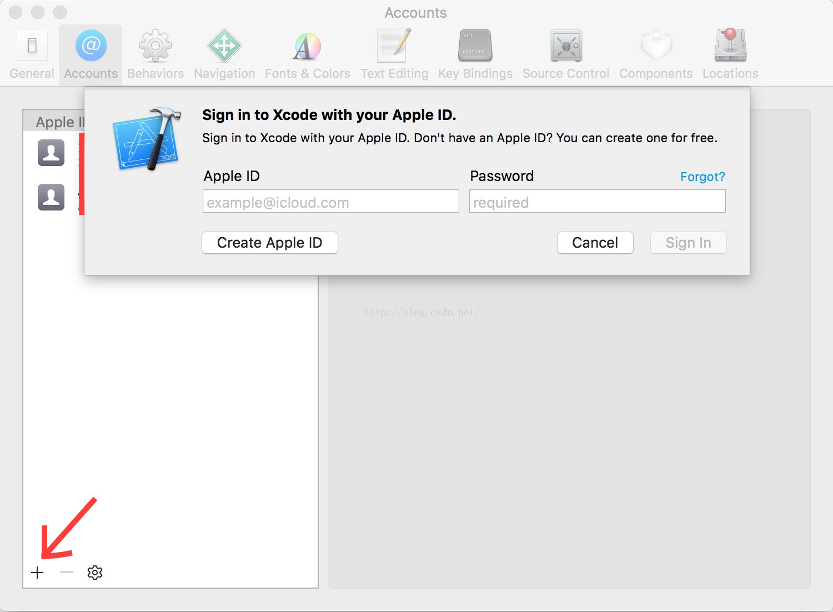This screenshot has width=833, height=612.
Task: Switch to the Behaviors tab label
Action: click(x=155, y=73)
